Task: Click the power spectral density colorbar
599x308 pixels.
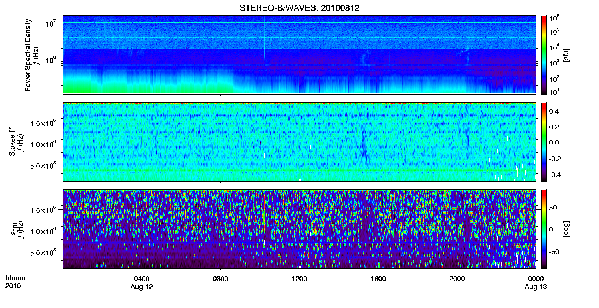Action: [x=544, y=55]
